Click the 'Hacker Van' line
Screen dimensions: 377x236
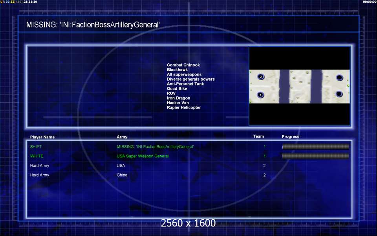tap(178, 103)
